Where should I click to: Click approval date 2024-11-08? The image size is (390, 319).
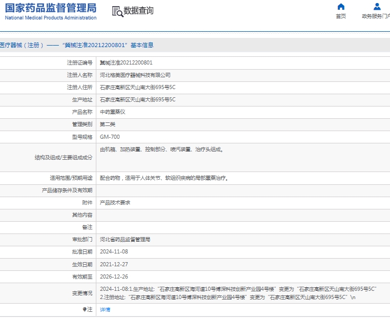tap(114, 252)
